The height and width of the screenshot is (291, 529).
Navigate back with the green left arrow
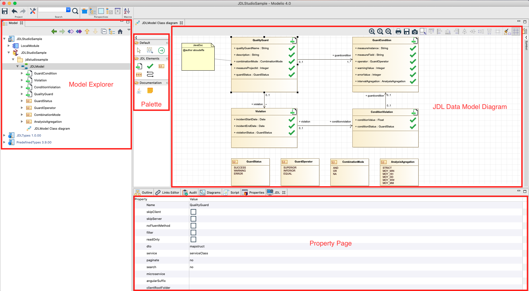point(54,31)
